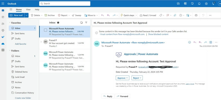This screenshot has height=100, width=221.
Task: Flag the message with the flag icon
Action: pos(168,16)
